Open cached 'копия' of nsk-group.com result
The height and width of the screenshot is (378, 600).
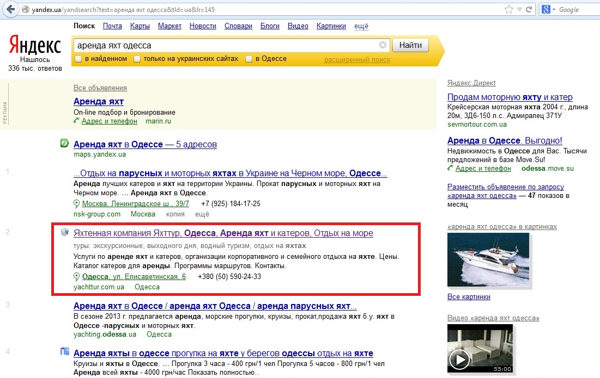point(175,214)
